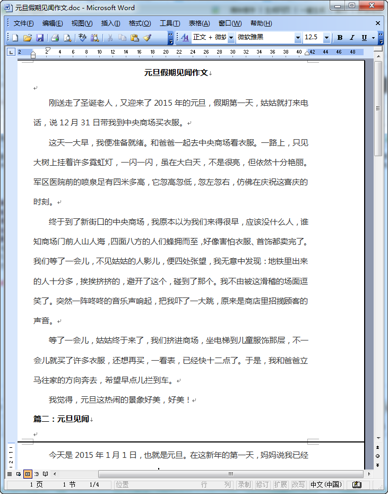The image size is (388, 494).
Task: Open the 格式(O) menu
Action: [x=140, y=23]
